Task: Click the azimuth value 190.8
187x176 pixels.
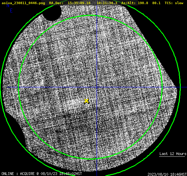Action: pyautogui.click(x=143, y=3)
